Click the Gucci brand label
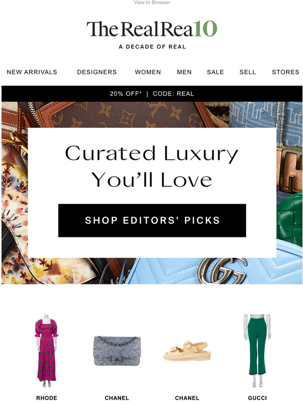The height and width of the screenshot is (404, 303). [x=257, y=398]
